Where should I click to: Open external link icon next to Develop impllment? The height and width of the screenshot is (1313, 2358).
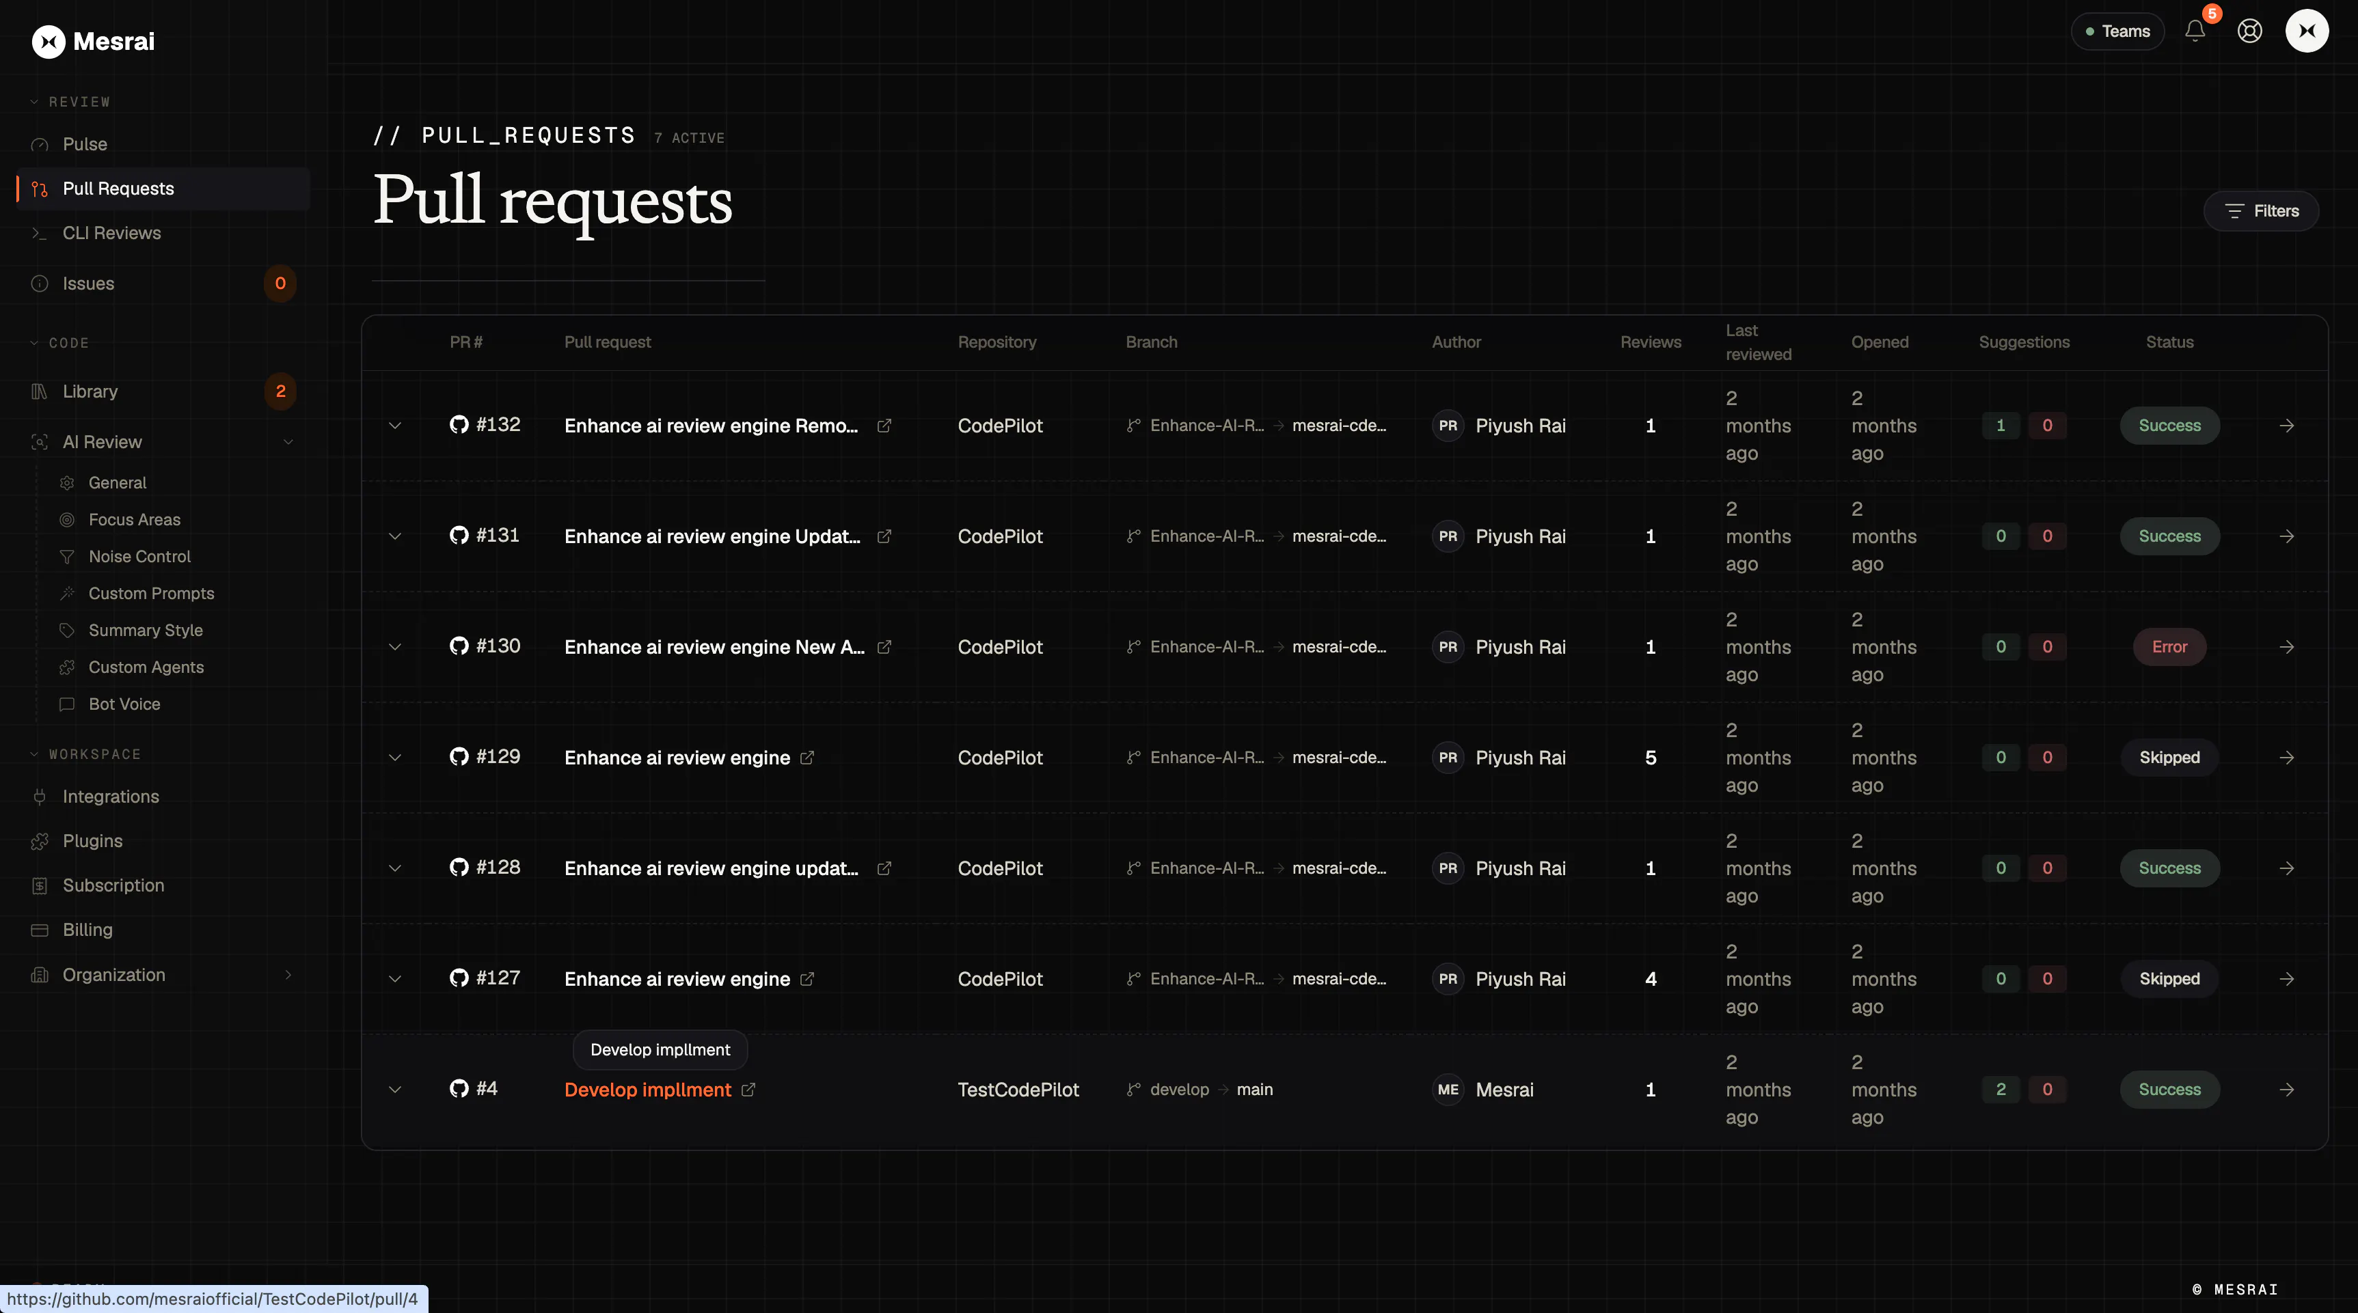pyautogui.click(x=749, y=1090)
